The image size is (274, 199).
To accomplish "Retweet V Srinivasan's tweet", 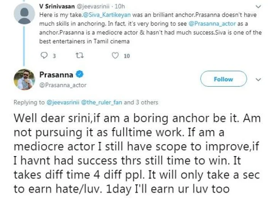I will [x=79, y=56].
